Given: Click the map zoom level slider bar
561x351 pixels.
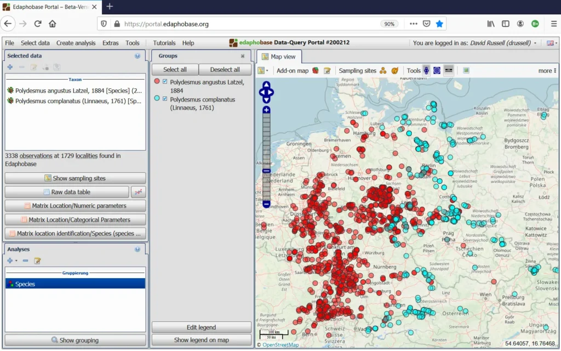Looking at the screenshot, I should click(x=266, y=157).
